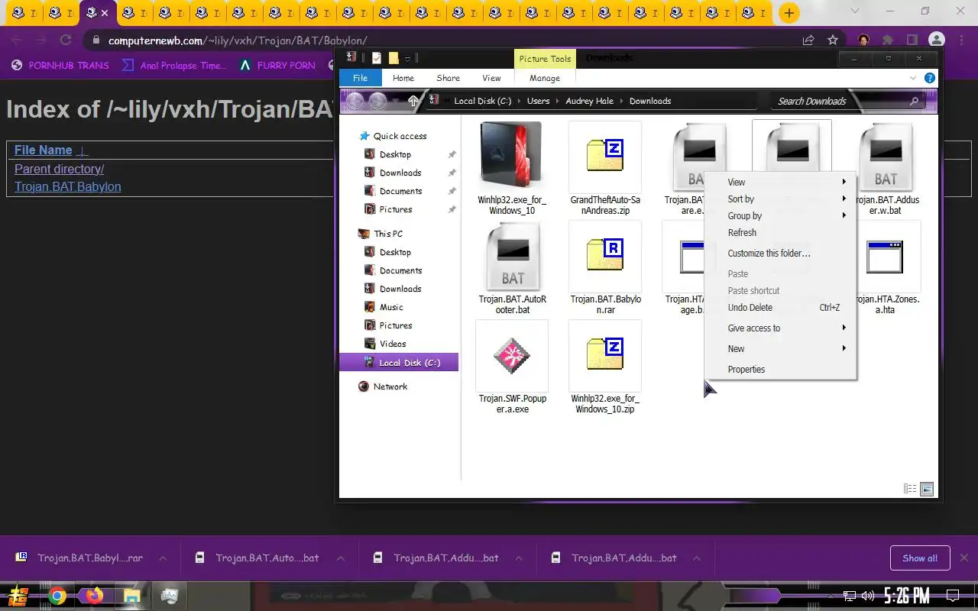Viewport: 978px width, 611px height.
Task: Expand breadcrumb arrow after Audrey Hale
Action: 621,101
